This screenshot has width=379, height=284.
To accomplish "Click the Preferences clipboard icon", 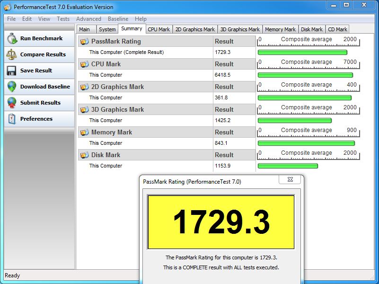I will pos(12,119).
